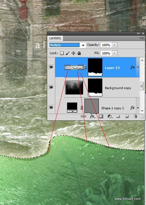The width and height of the screenshot is (146, 205).
Task: Click mask link icon on Shape 1 copy 2
Action: [x=81, y=108]
